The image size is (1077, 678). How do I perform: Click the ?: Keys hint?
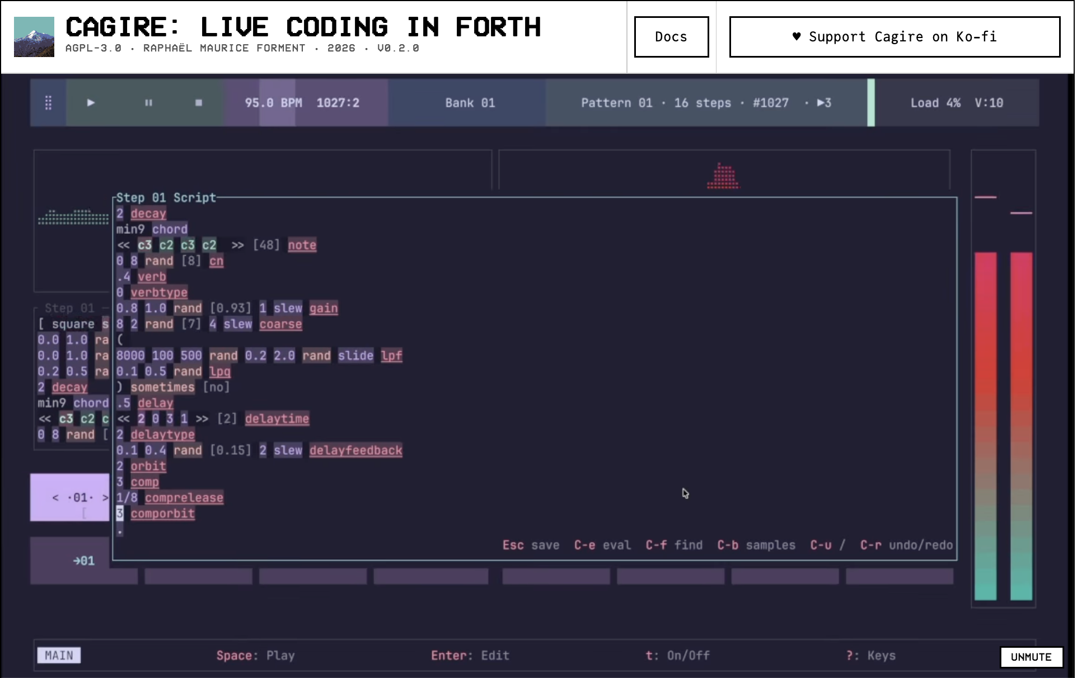[x=872, y=656]
